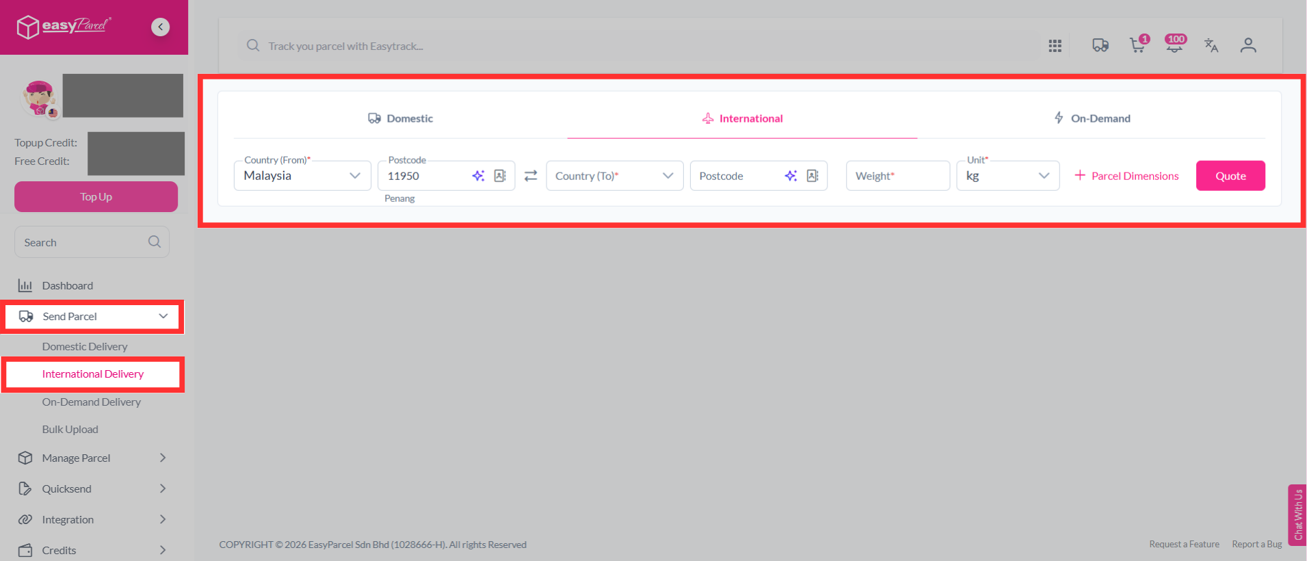The width and height of the screenshot is (1307, 561).
Task: Select International Delivery in the sidebar
Action: (93, 374)
